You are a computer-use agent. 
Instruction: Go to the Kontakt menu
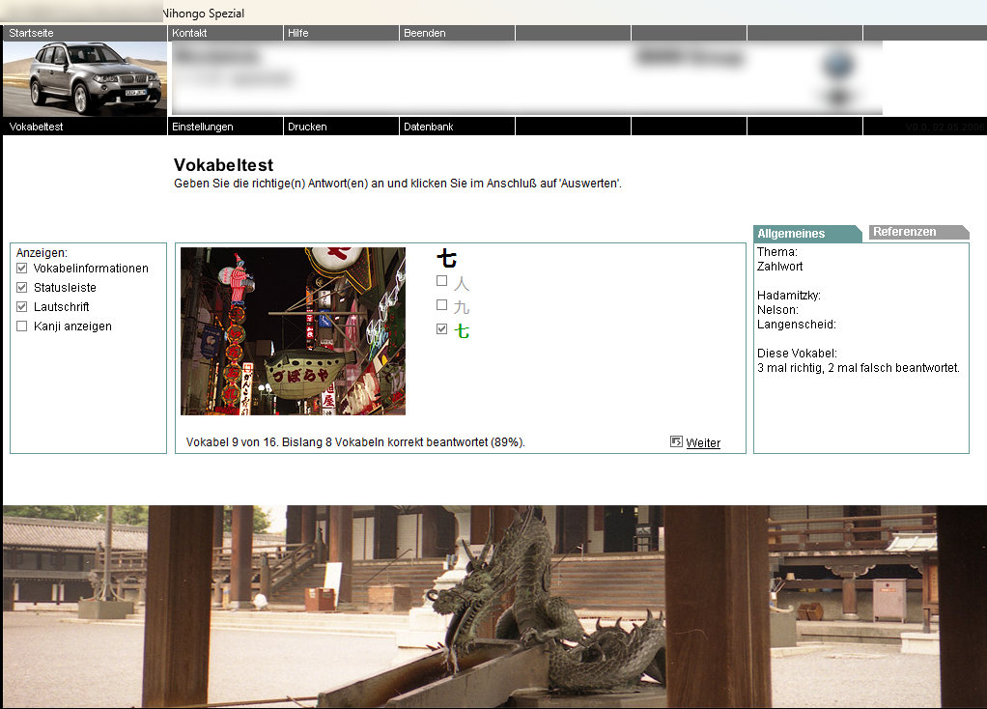pyautogui.click(x=189, y=33)
